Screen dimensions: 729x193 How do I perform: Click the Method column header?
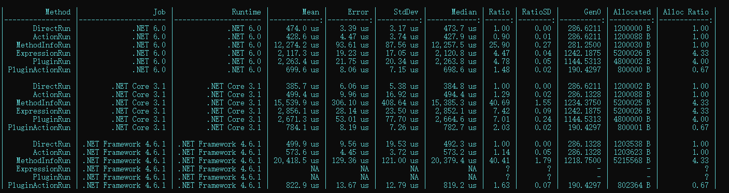(x=58, y=12)
